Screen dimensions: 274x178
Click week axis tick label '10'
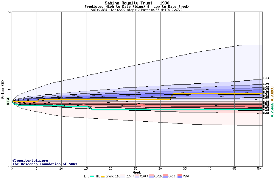(x=61, y=169)
